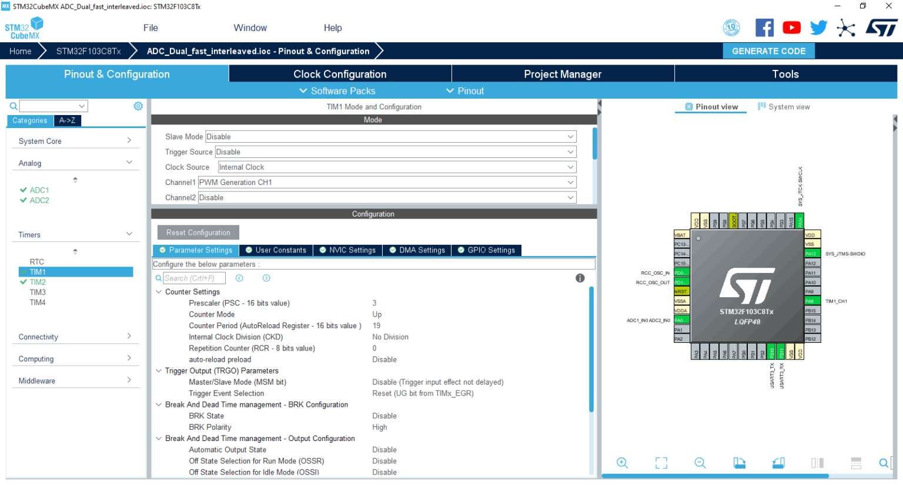
Task: Switch to Project Manager tab
Action: [563, 74]
